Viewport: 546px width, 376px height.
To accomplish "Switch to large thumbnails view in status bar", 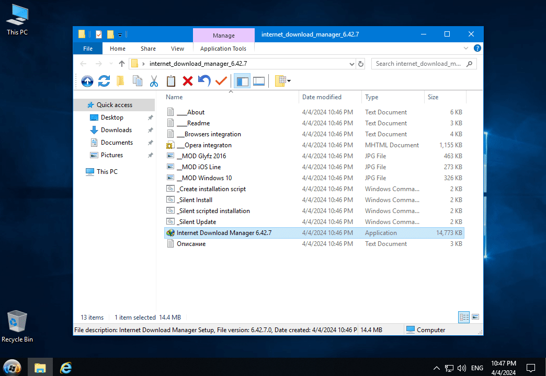I will click(x=475, y=317).
